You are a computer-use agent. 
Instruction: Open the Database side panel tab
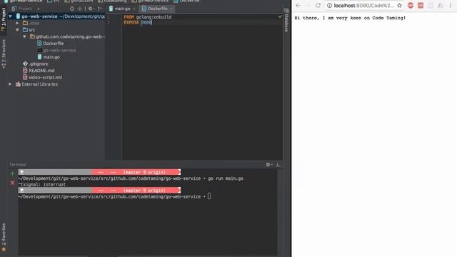point(286,21)
